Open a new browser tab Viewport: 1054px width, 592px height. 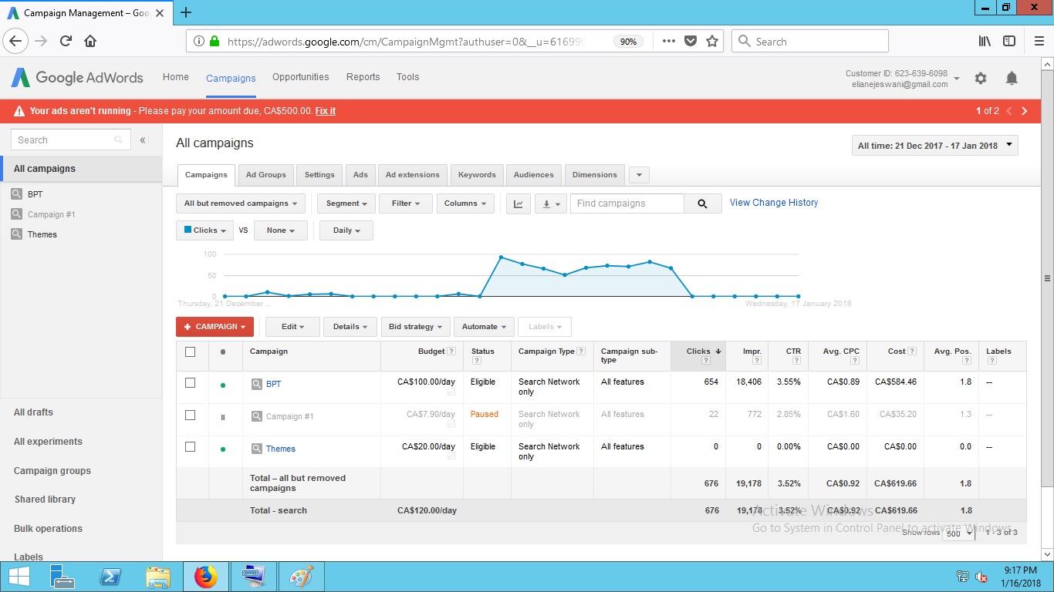click(186, 12)
